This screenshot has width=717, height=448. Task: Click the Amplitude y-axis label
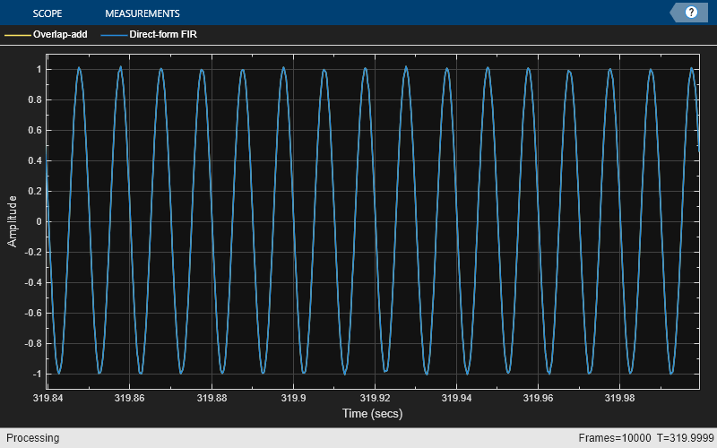(x=12, y=221)
